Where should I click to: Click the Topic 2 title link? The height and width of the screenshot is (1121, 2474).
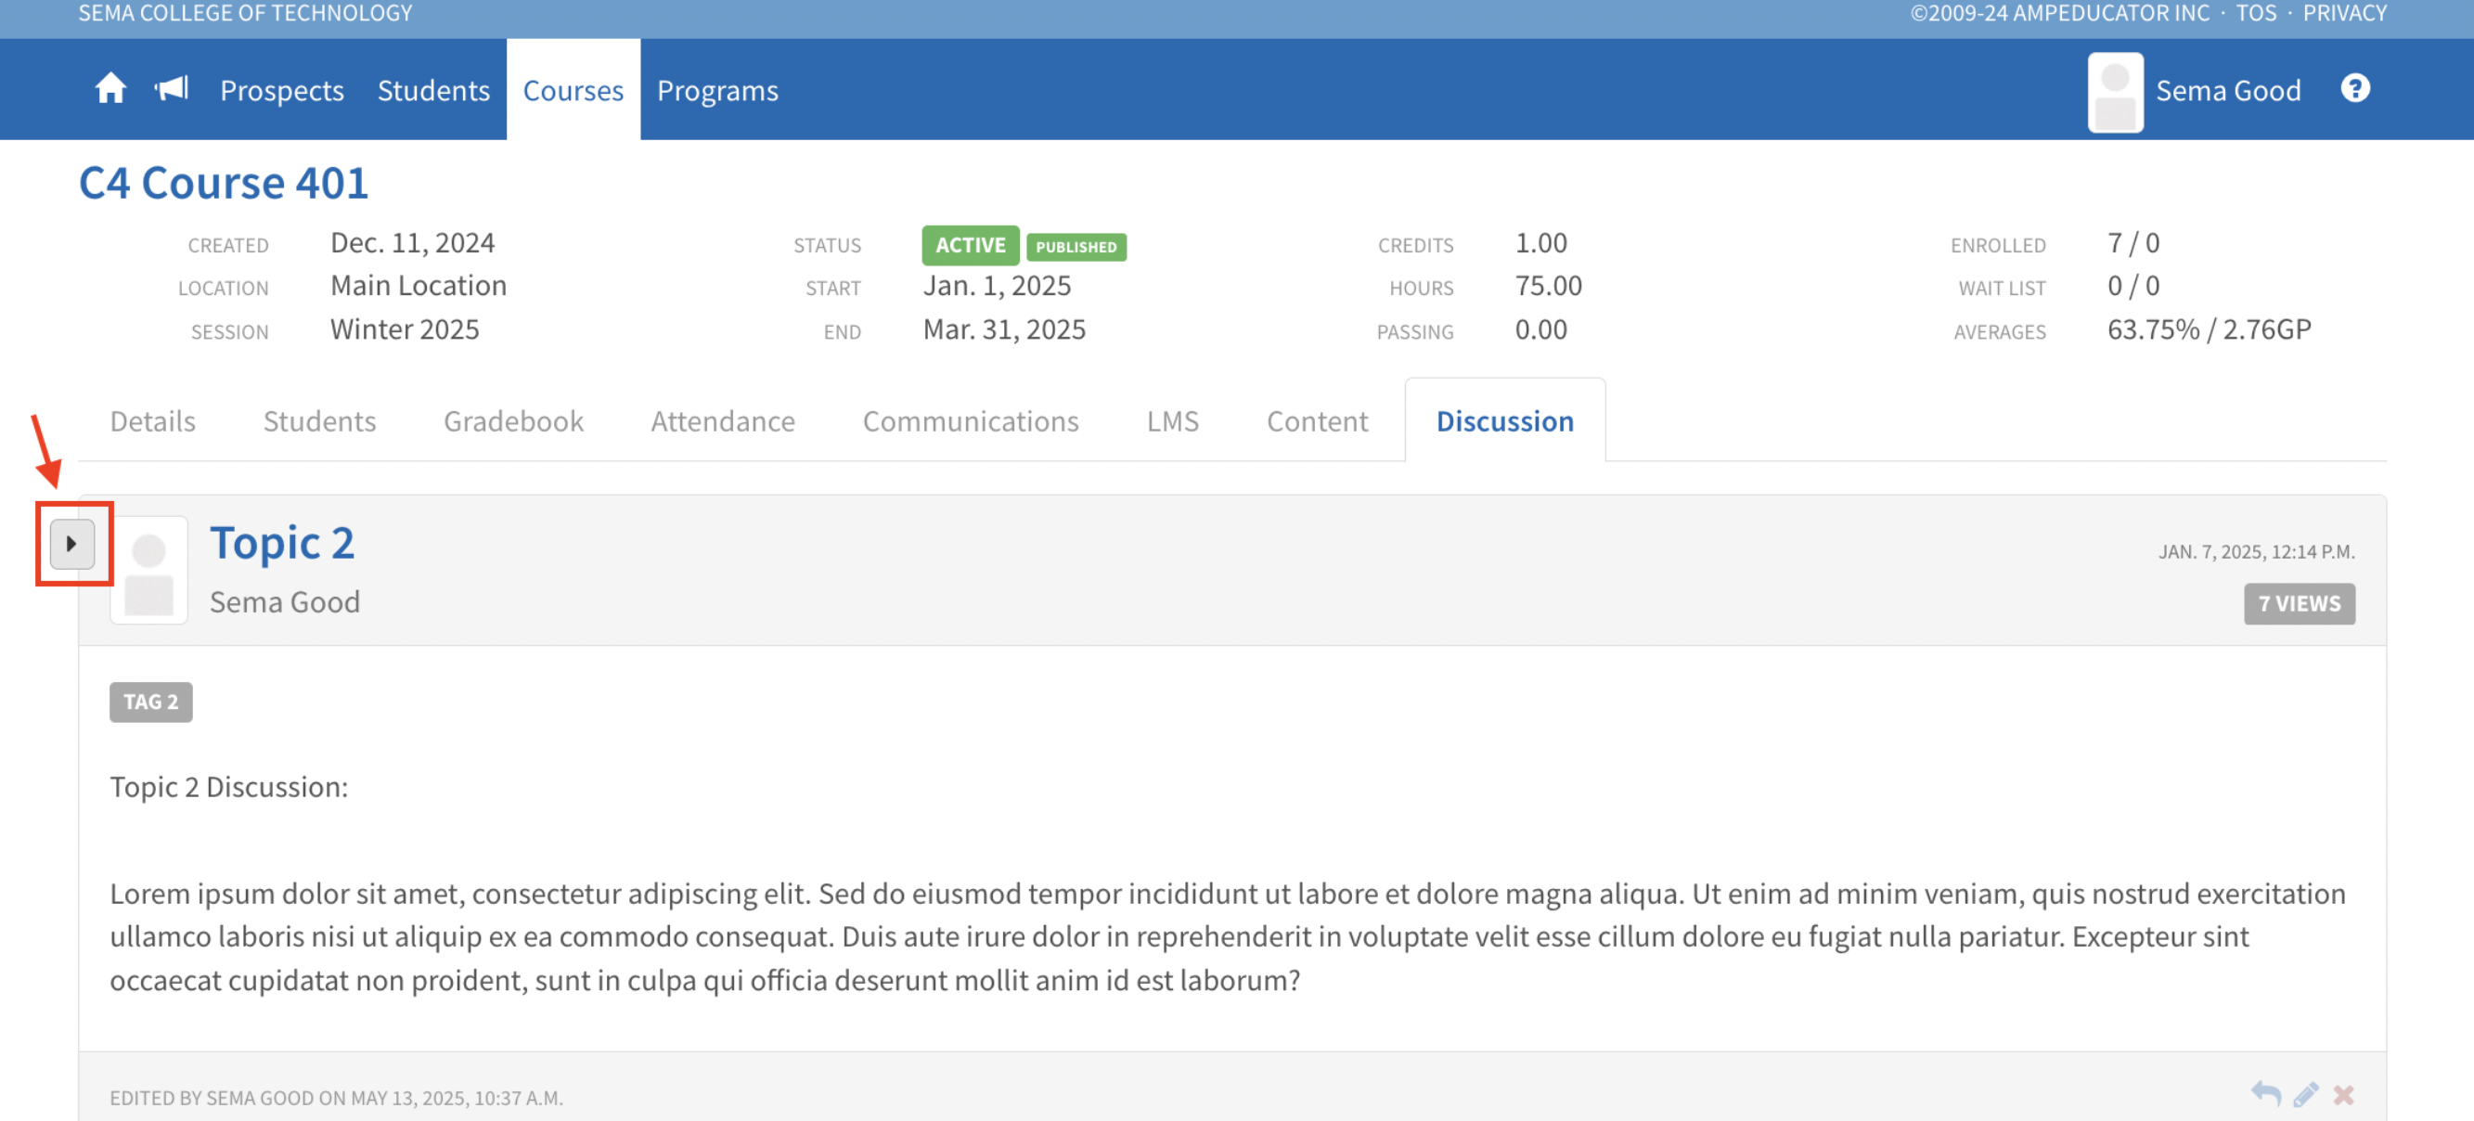pos(281,543)
